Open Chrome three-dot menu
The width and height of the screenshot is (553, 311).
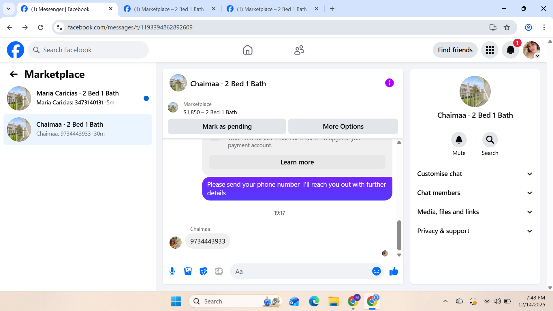(x=544, y=27)
